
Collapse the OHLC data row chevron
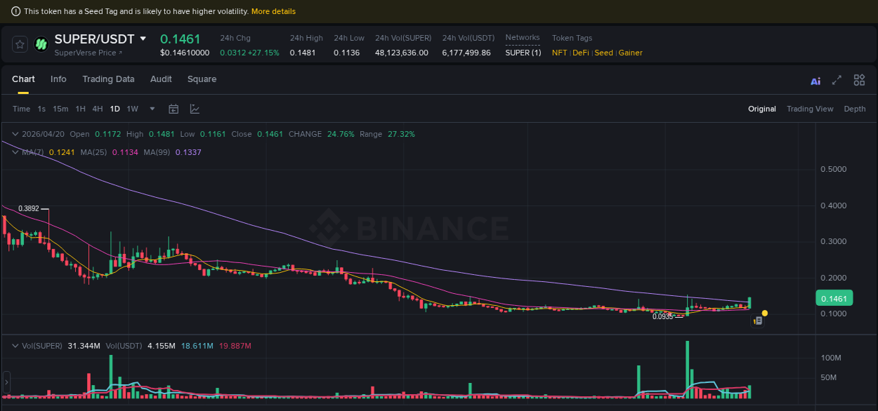tap(15, 133)
